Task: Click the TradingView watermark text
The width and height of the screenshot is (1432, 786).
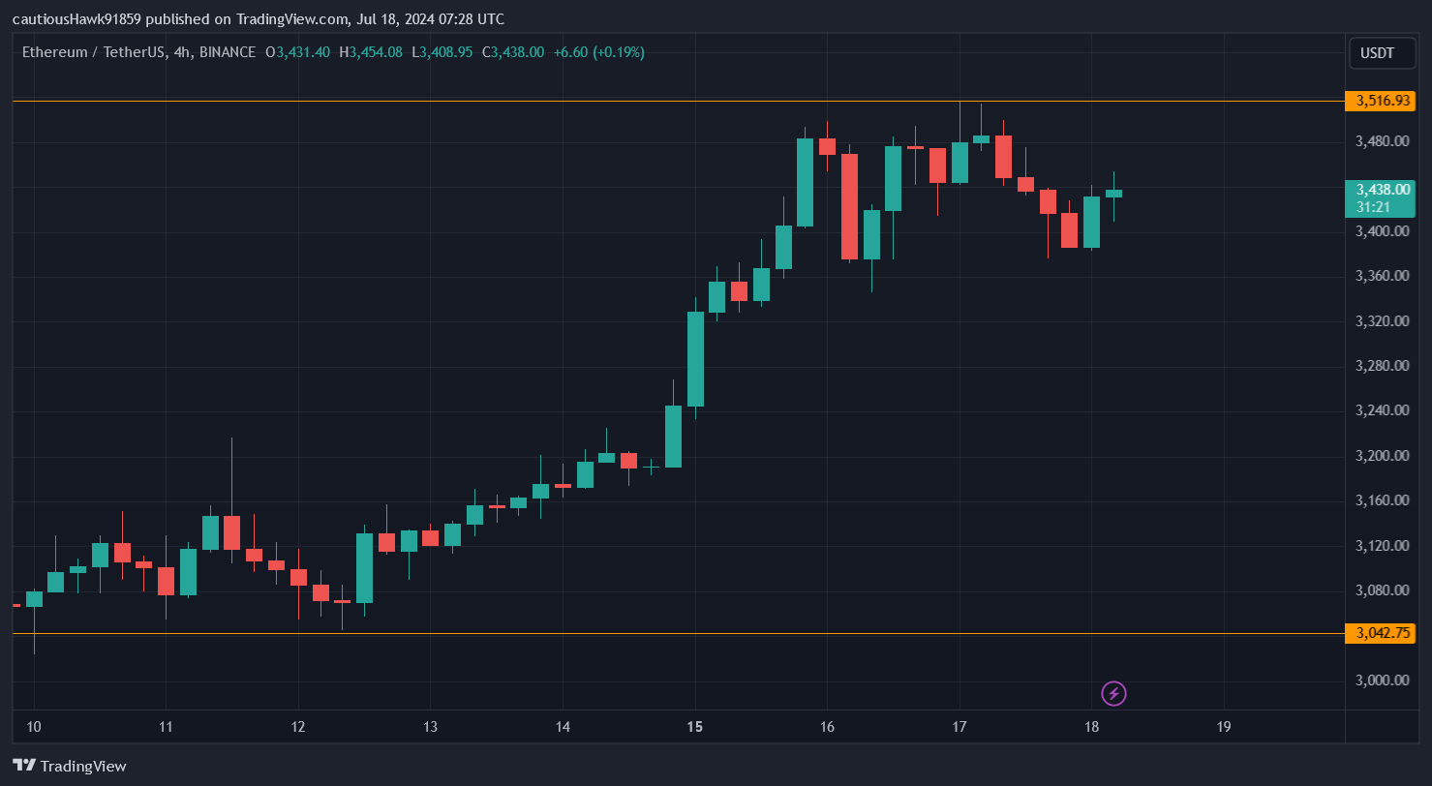Action: (82, 766)
